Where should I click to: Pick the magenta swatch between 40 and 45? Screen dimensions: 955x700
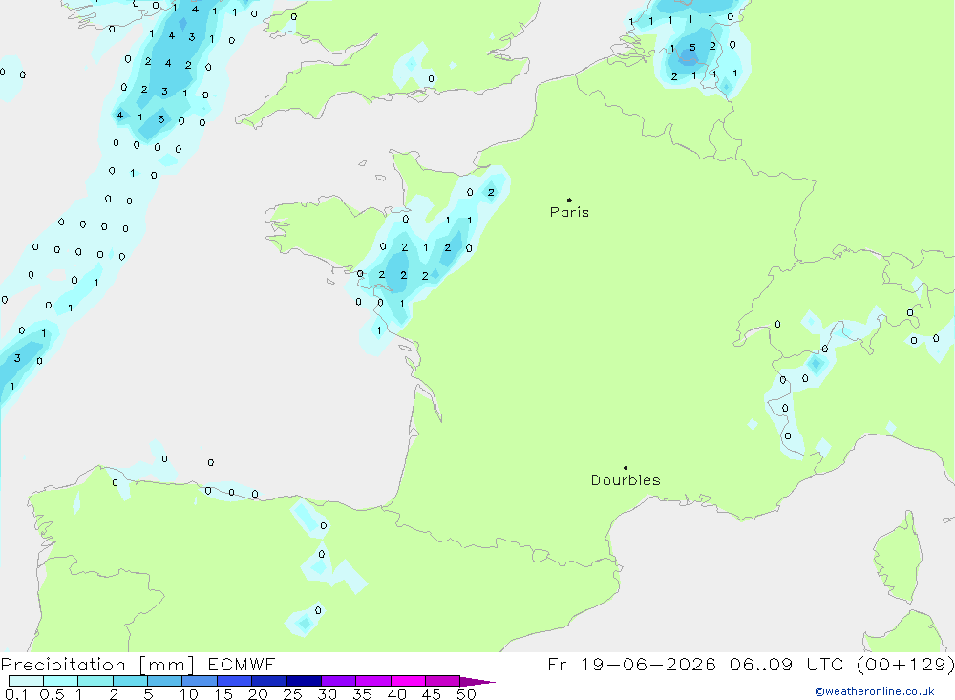[x=408, y=681]
